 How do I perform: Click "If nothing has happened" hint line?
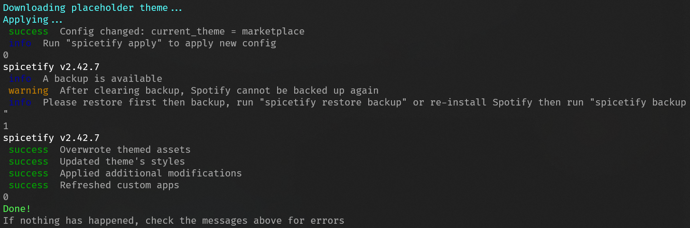(174, 220)
